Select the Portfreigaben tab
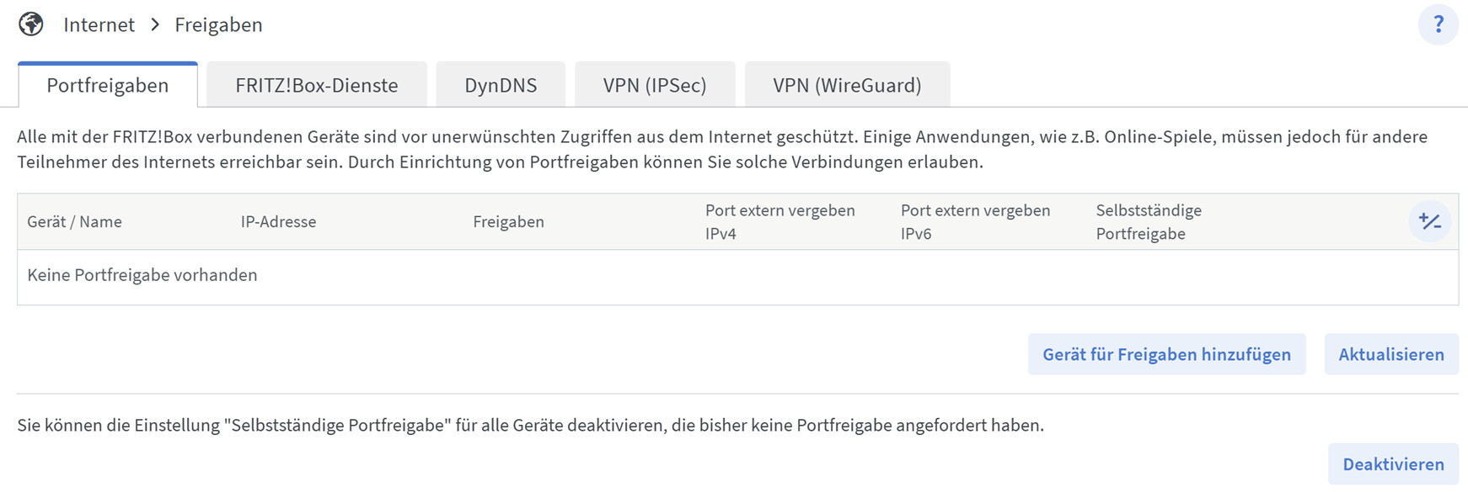 point(108,85)
